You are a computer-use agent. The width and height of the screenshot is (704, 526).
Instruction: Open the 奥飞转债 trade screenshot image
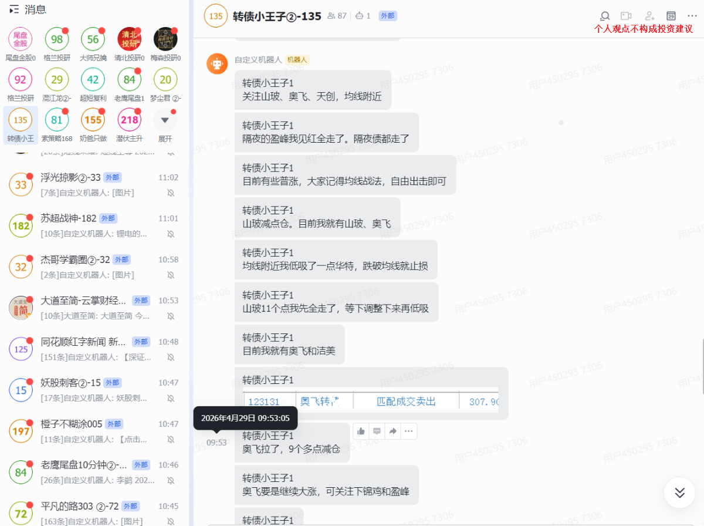pos(371,402)
